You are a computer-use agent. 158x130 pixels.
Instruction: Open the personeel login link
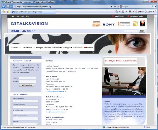(x=135, y=16)
